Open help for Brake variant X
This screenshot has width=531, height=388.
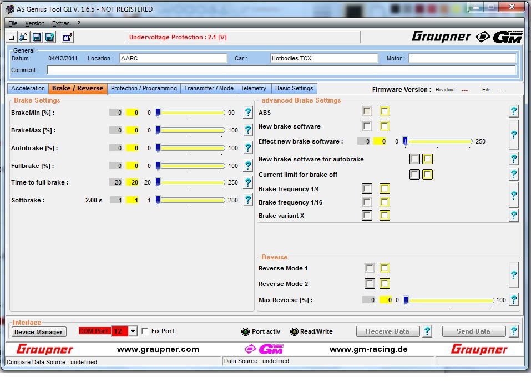pos(514,215)
